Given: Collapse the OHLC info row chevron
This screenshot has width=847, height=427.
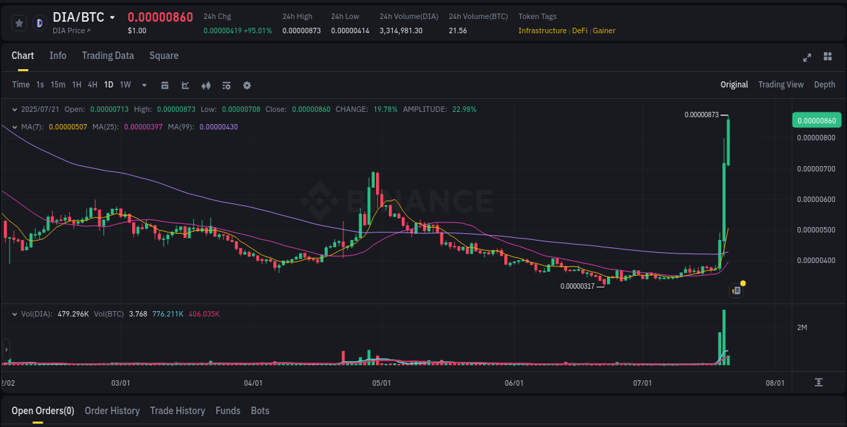Looking at the screenshot, I should pos(15,108).
